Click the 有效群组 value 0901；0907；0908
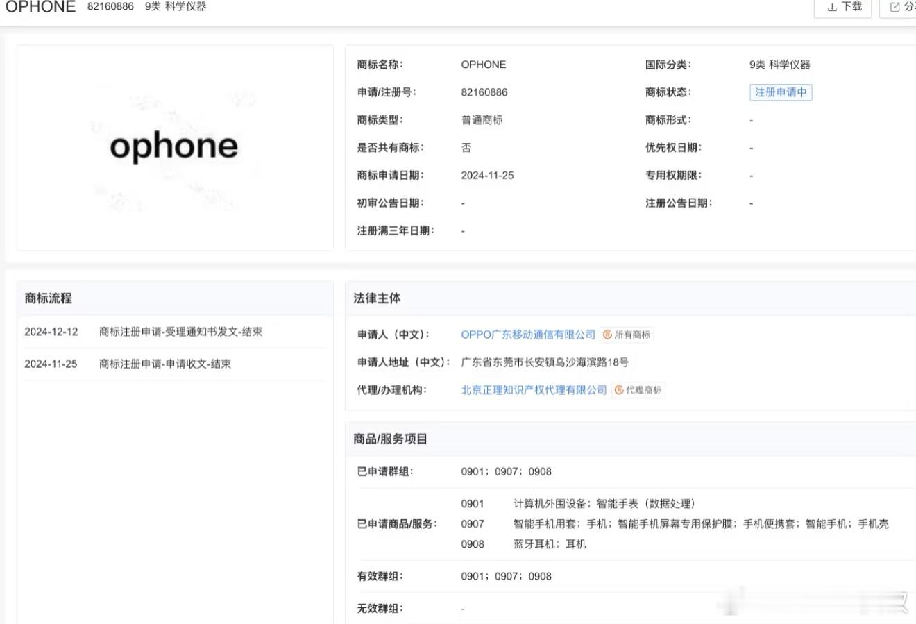This screenshot has width=916, height=624. 506,576
